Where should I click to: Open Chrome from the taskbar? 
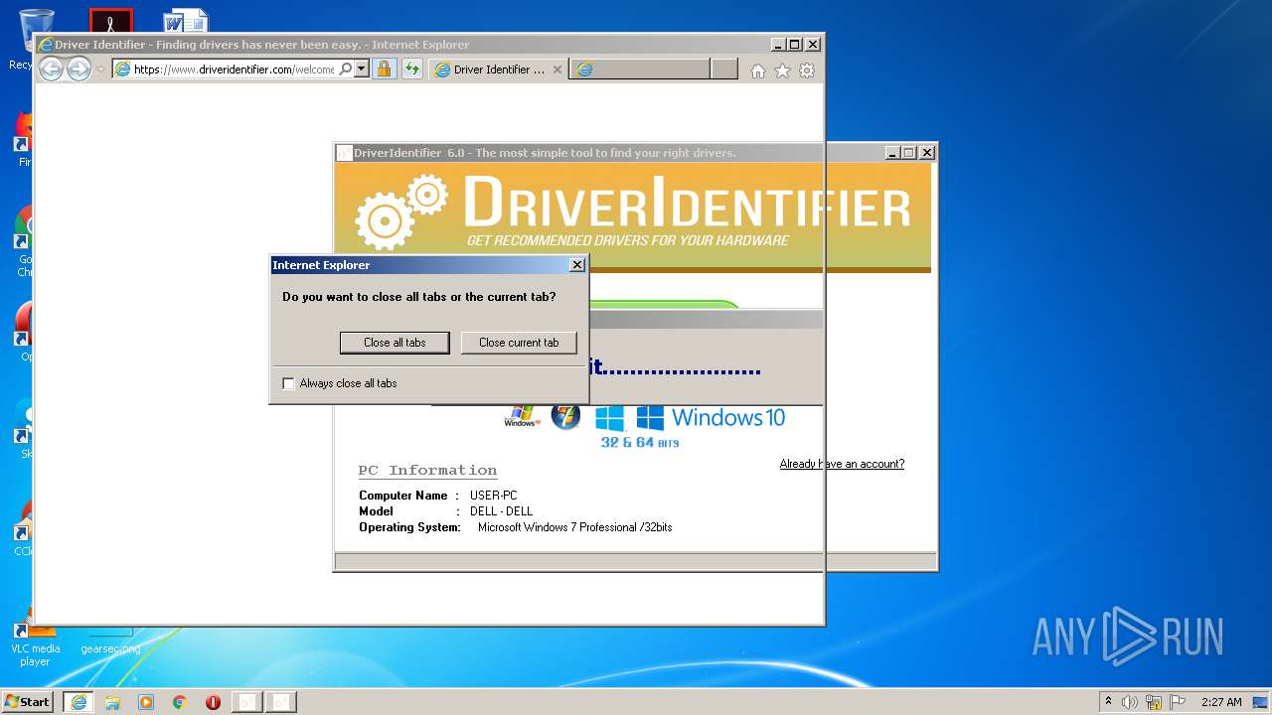point(180,702)
